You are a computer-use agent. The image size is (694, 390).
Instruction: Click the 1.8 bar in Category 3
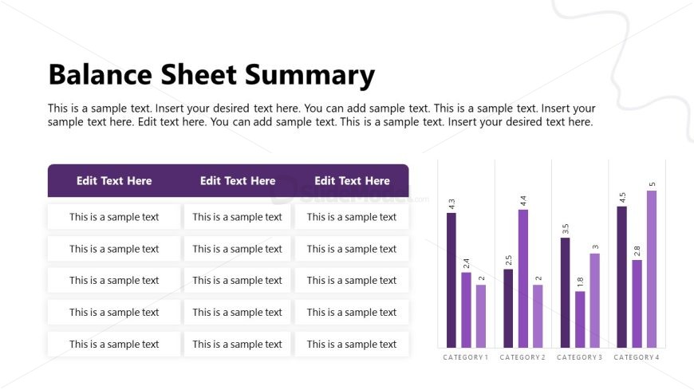tap(580, 319)
